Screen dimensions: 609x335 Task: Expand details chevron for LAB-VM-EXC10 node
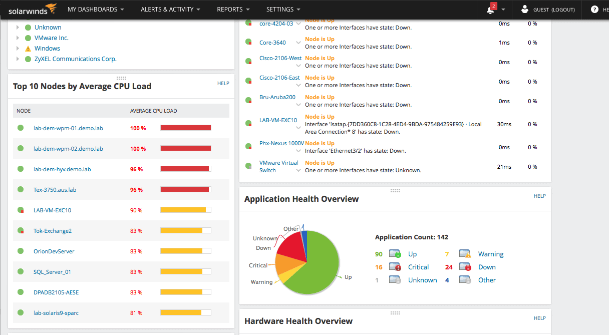(299, 129)
